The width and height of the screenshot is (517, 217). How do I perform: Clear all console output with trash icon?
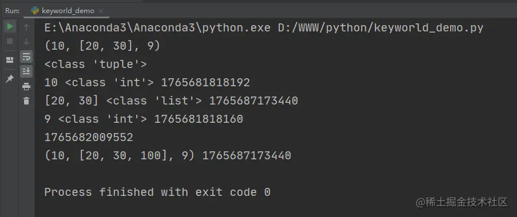click(x=26, y=101)
